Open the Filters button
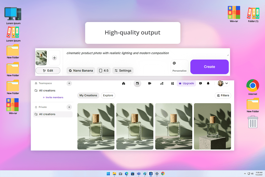 223,95
